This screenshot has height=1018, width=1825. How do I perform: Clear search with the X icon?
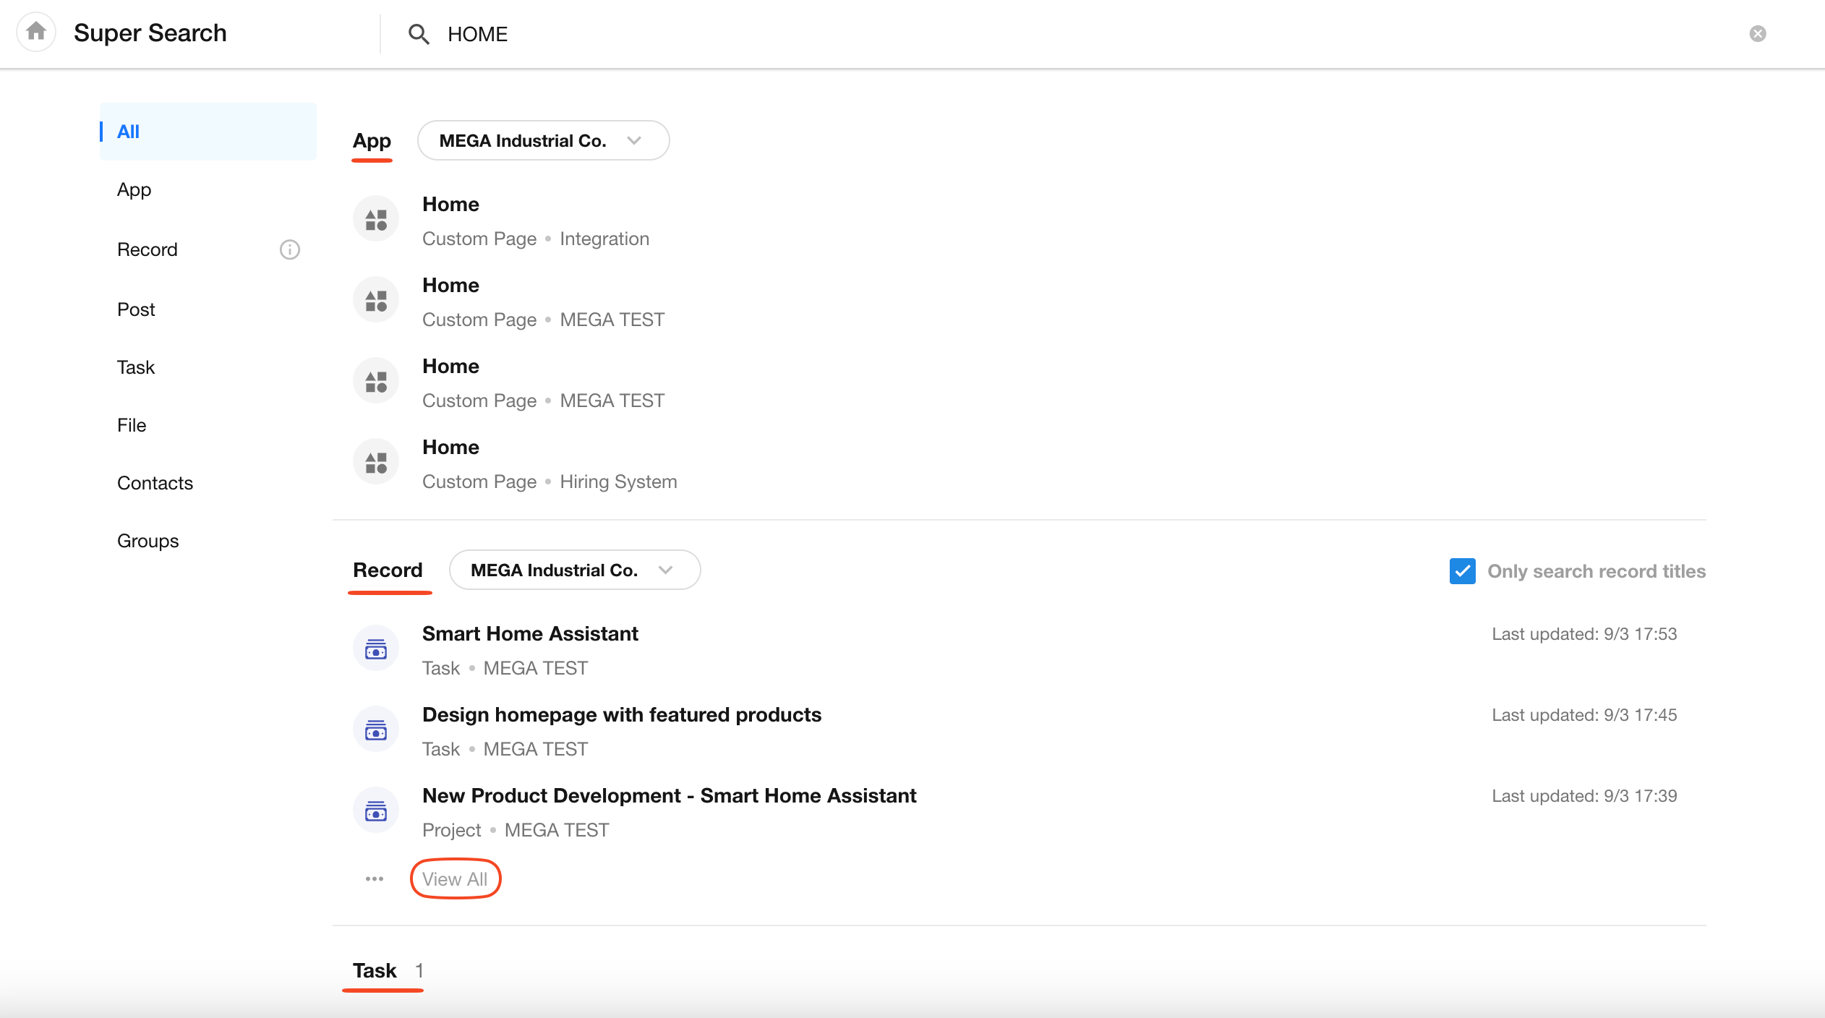1757,34
